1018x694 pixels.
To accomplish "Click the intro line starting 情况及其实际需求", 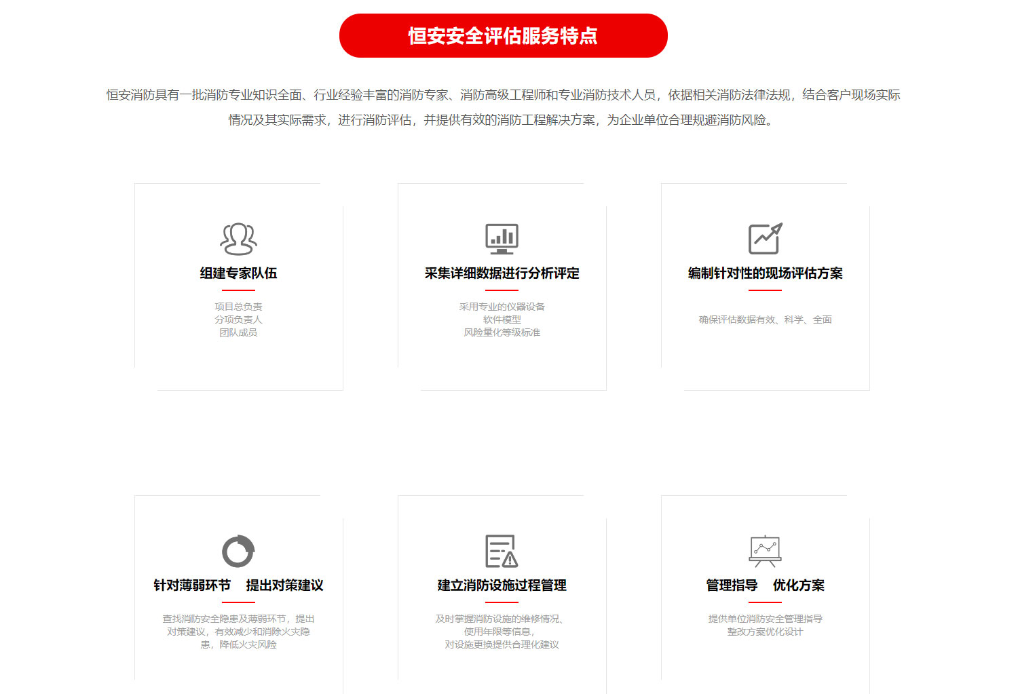I will [503, 120].
